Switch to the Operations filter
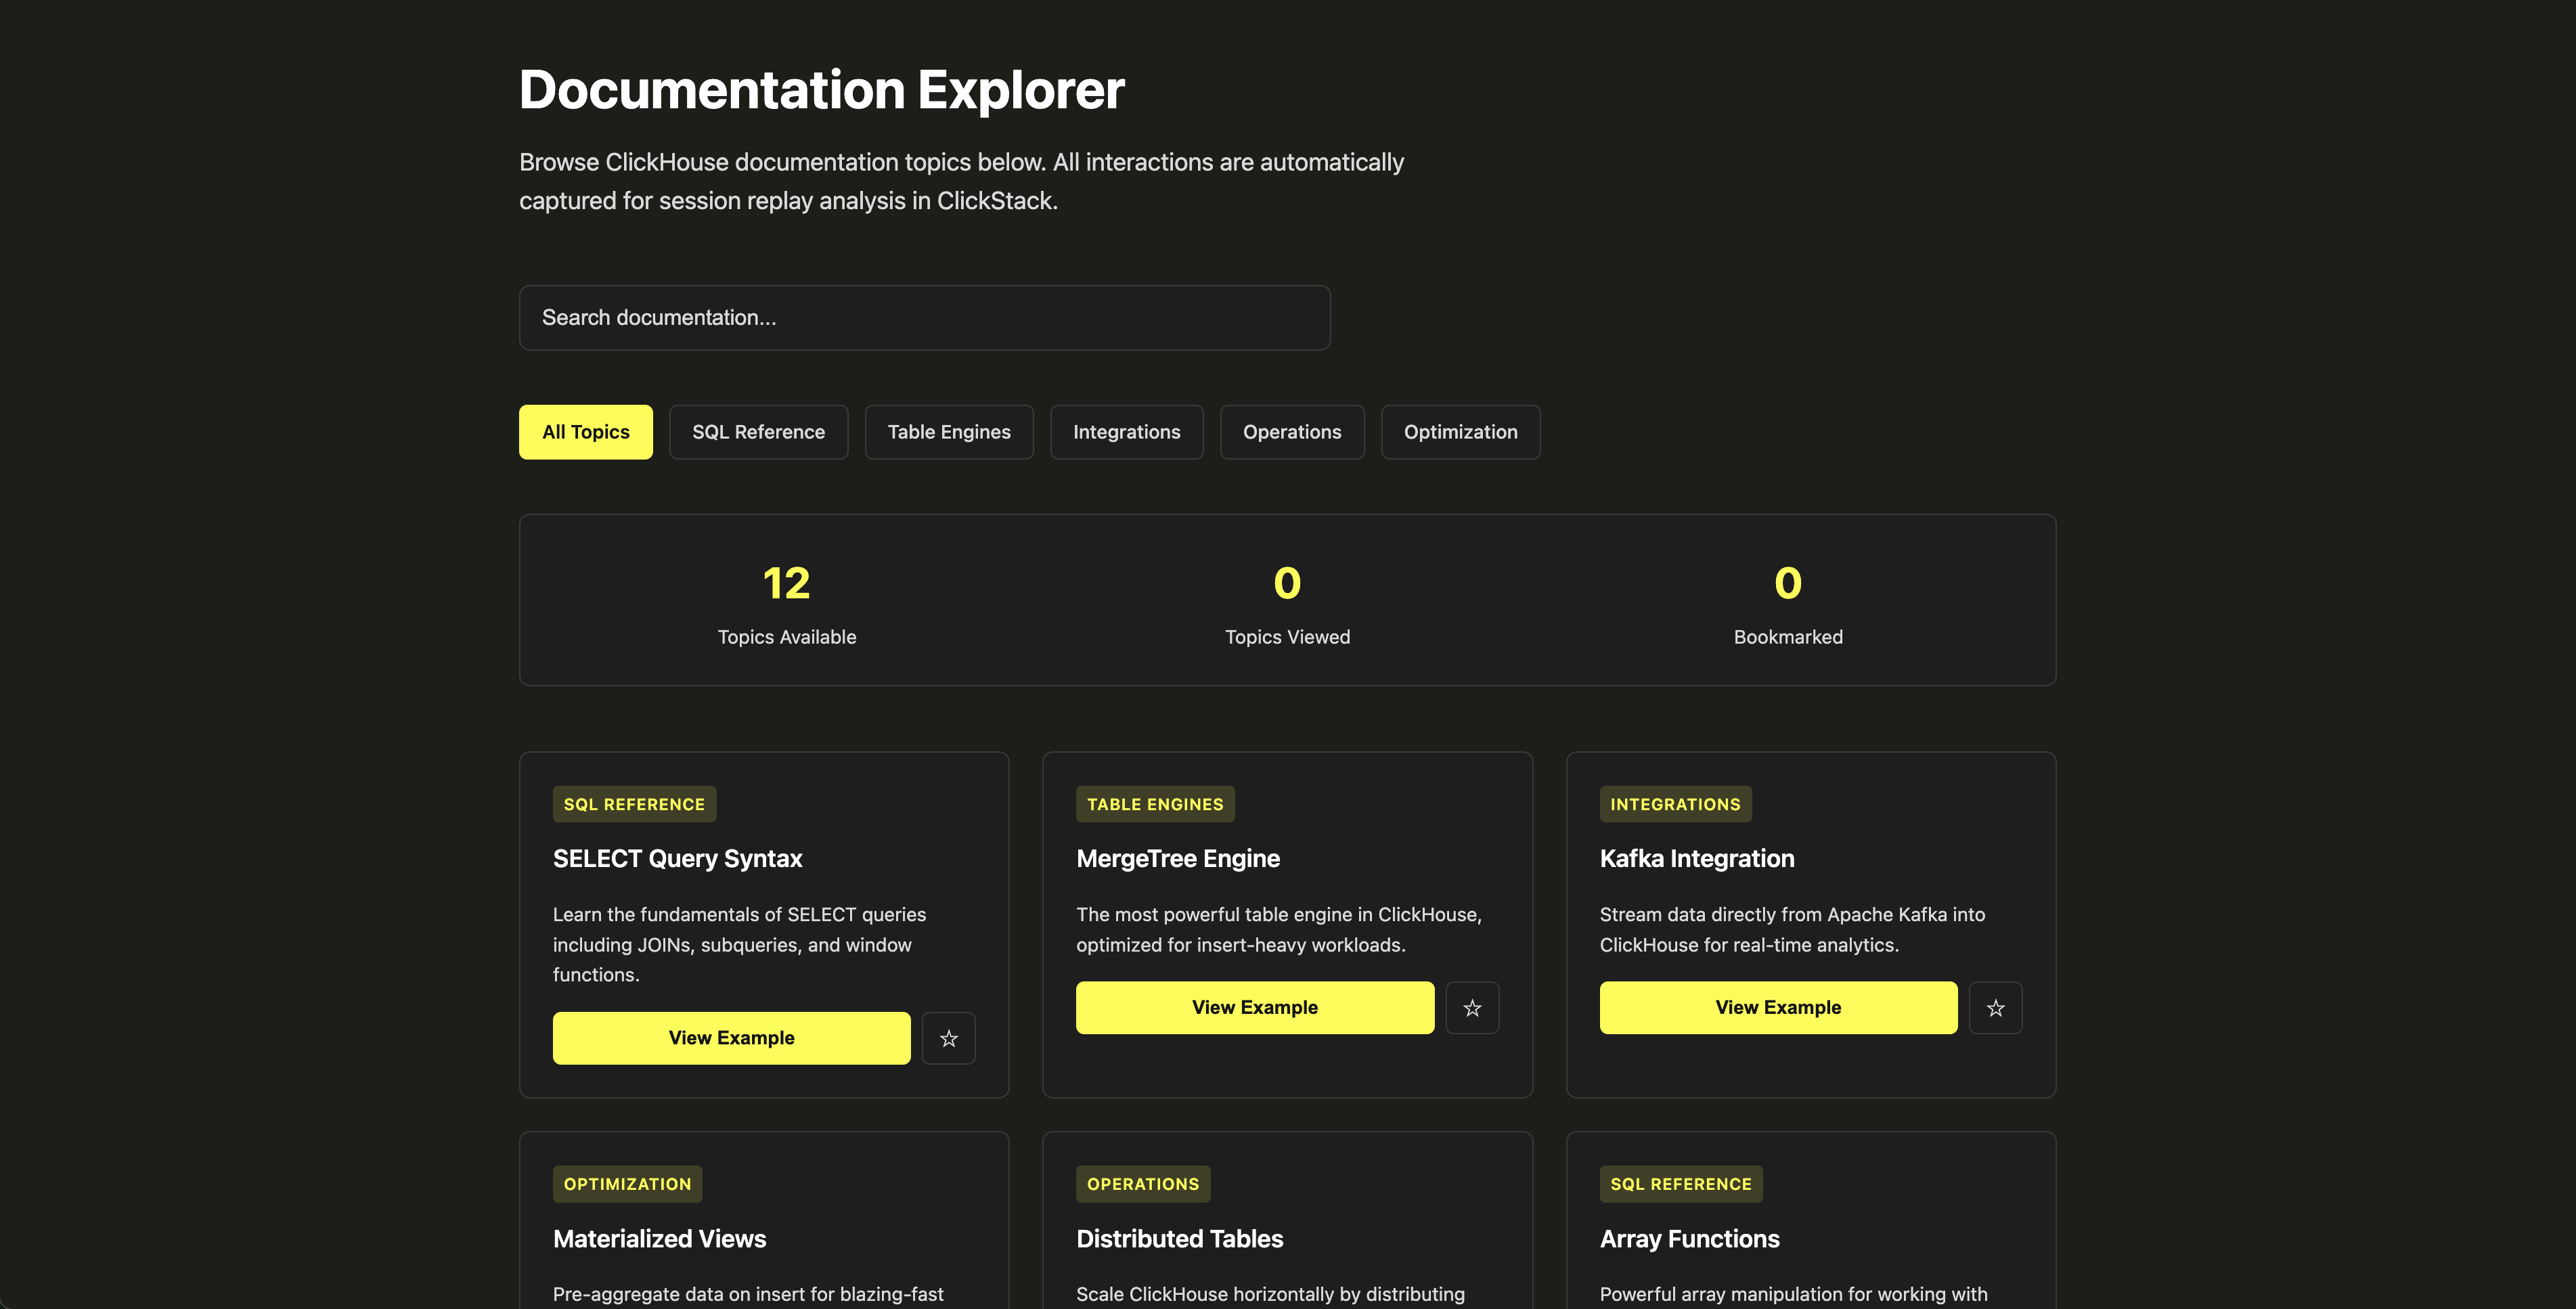 pos(1292,432)
